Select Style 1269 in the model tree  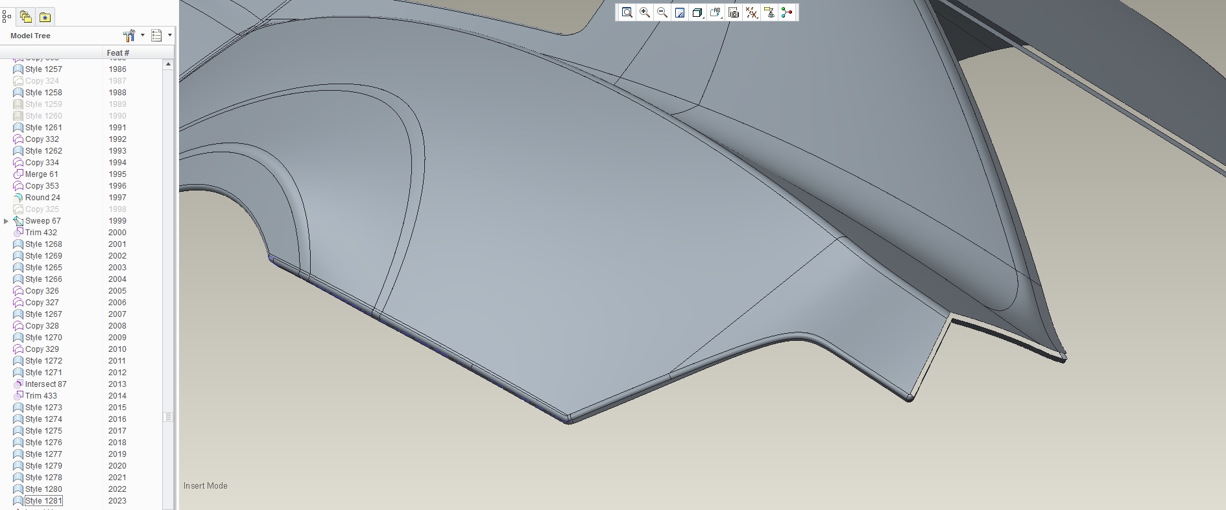pyautogui.click(x=43, y=256)
